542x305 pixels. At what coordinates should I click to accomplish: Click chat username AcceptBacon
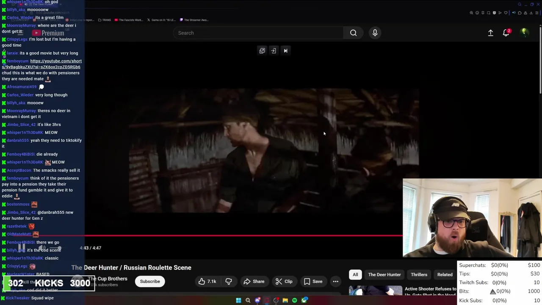[19, 170]
